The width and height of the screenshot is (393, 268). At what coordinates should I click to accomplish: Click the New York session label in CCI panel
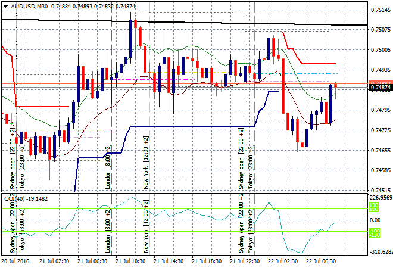(x=146, y=226)
